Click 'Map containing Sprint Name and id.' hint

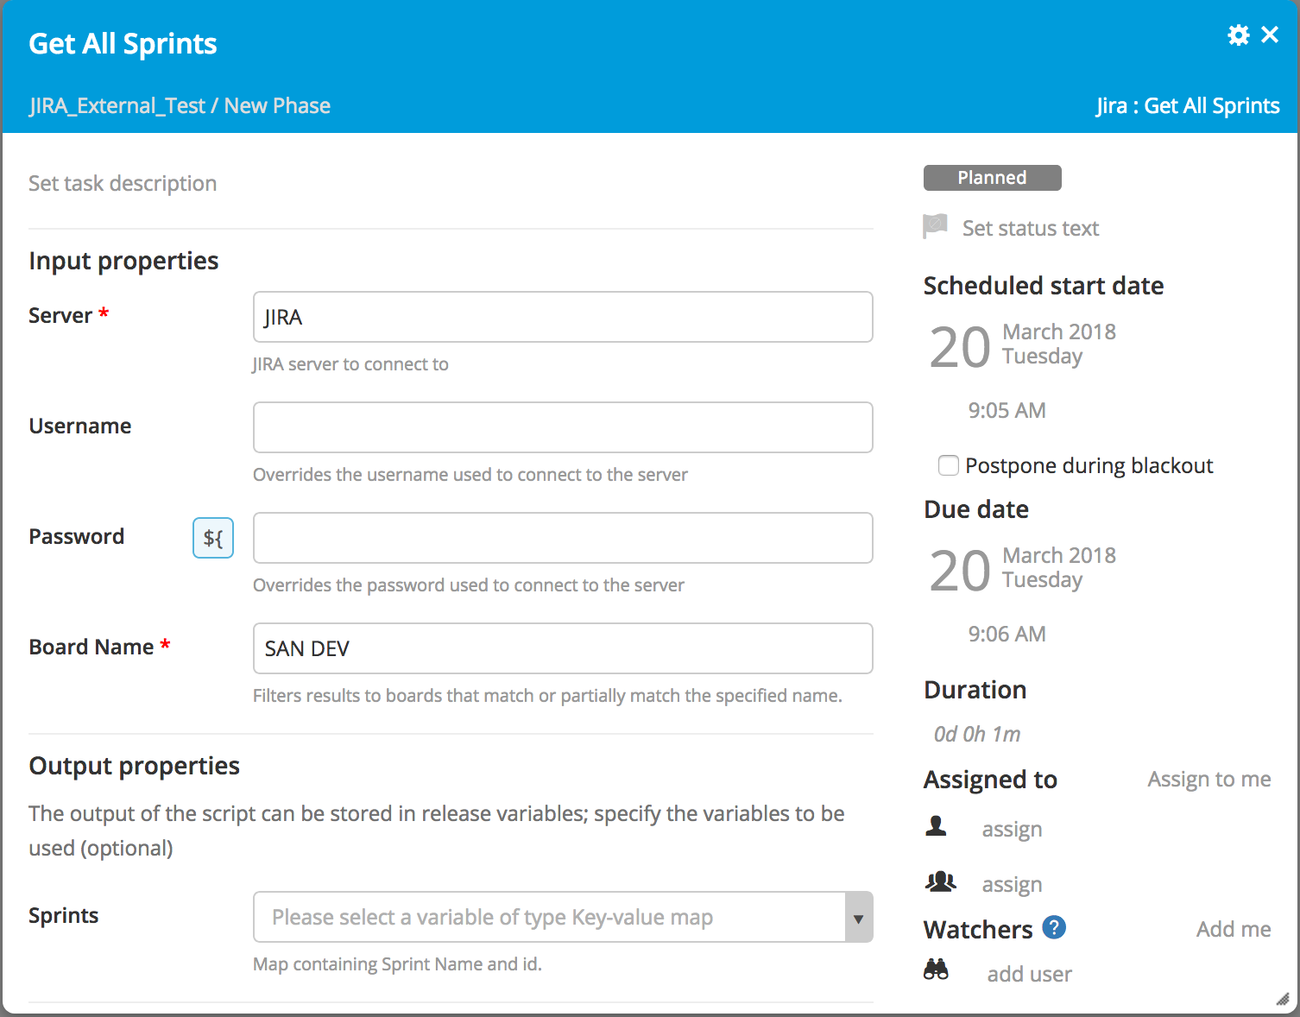[397, 963]
